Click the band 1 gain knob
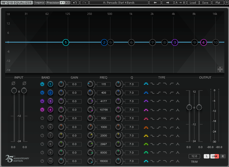Image resolution: width=229 pixels, height=167 pixels. 61,84
